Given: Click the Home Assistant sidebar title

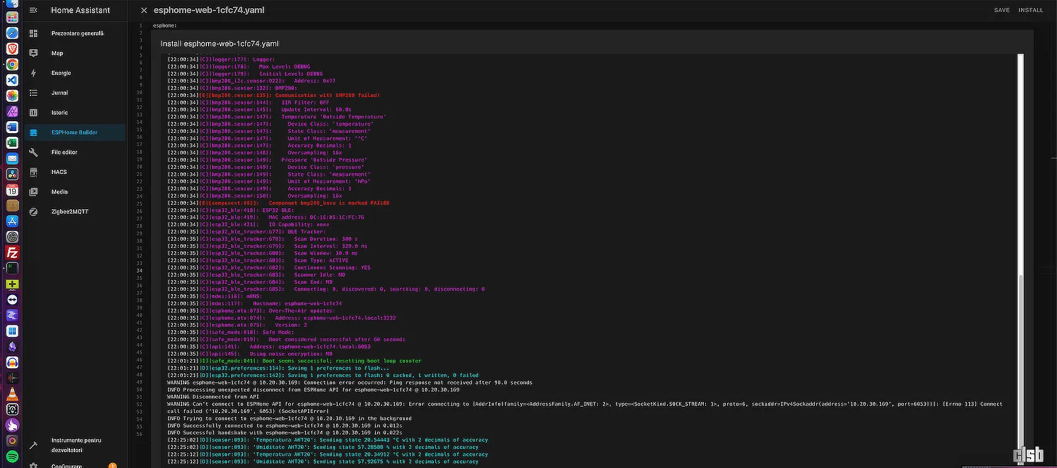Looking at the screenshot, I should pyautogui.click(x=80, y=10).
